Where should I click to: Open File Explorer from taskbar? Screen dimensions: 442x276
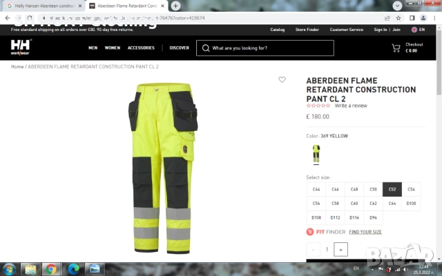coord(30,269)
